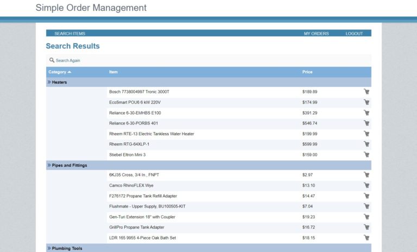Image resolution: width=417 pixels, height=252 pixels.
Task: Collapse the Heaters category group
Action: pyautogui.click(x=49, y=82)
